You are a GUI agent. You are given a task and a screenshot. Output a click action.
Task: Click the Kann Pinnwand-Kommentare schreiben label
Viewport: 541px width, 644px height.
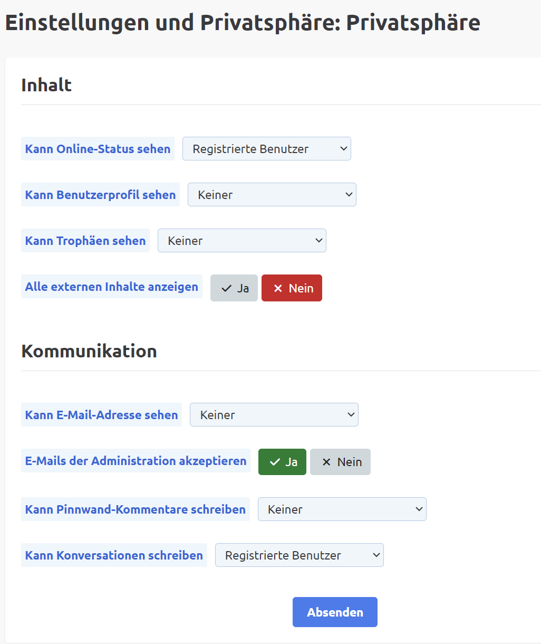tap(136, 509)
